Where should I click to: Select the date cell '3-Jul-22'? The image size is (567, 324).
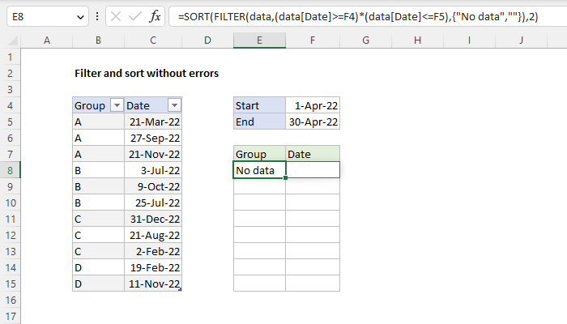[x=153, y=170]
